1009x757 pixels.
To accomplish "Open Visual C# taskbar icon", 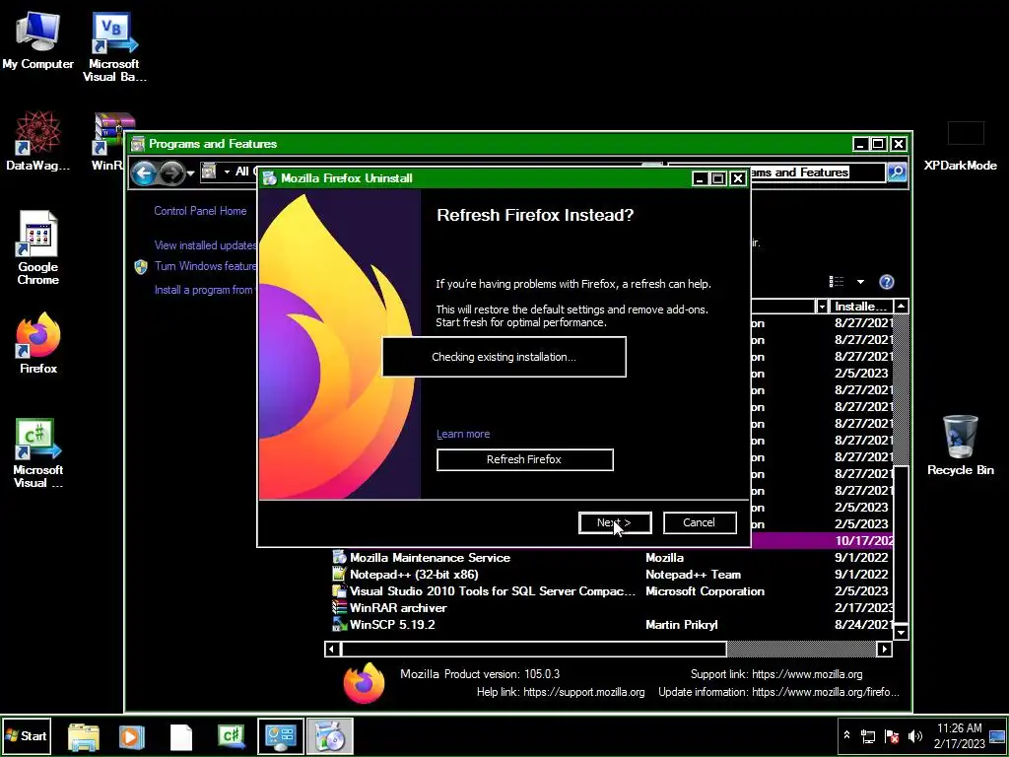I will pos(232,736).
